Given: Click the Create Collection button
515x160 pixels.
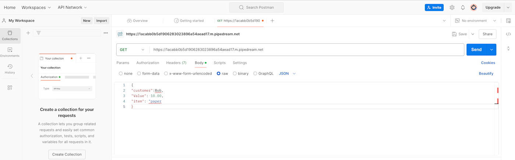Looking at the screenshot, I should tap(67, 154).
